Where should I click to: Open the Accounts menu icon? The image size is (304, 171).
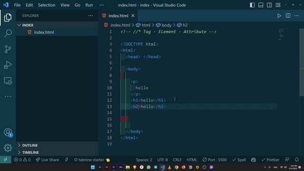click(8, 133)
